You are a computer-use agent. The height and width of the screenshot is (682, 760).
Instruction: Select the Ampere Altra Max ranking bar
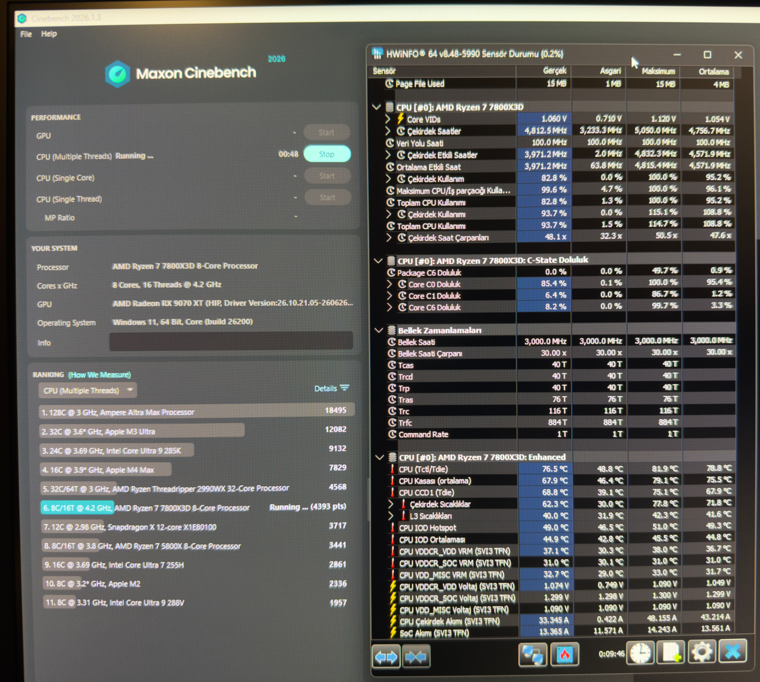coord(197,411)
